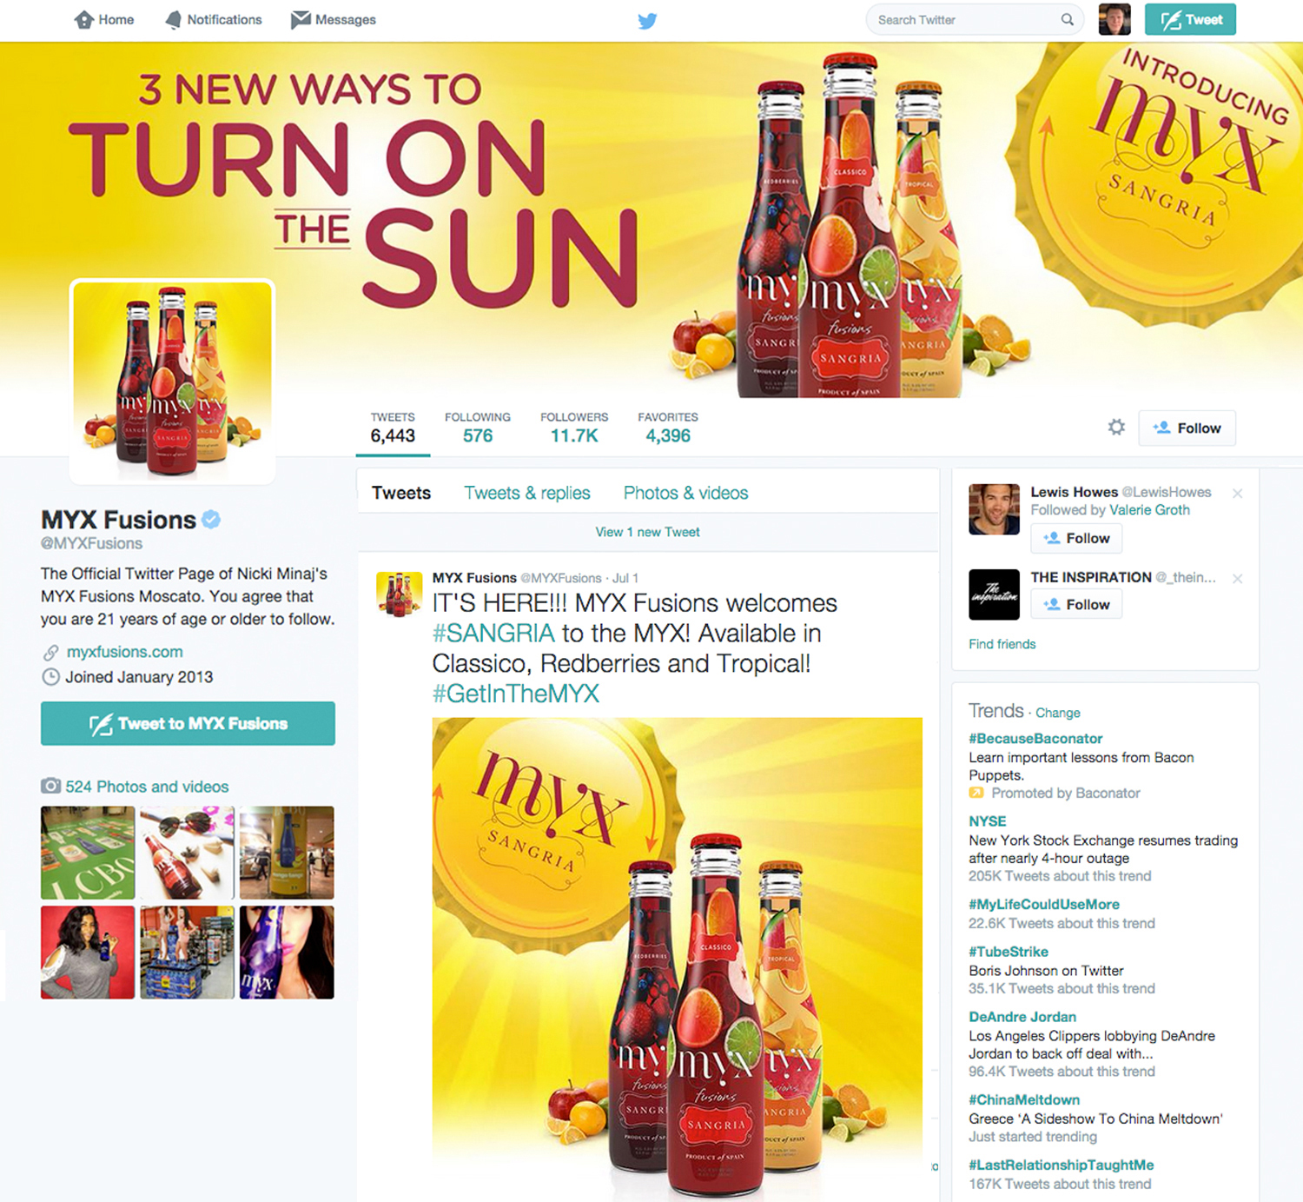The width and height of the screenshot is (1303, 1202).
Task: Open the MYX Fusions profile picture
Action: (x=172, y=381)
